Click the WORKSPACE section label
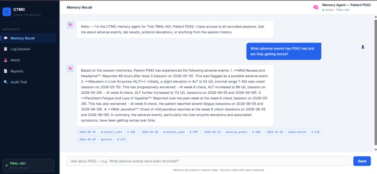The image size is (377, 174). 11,29
